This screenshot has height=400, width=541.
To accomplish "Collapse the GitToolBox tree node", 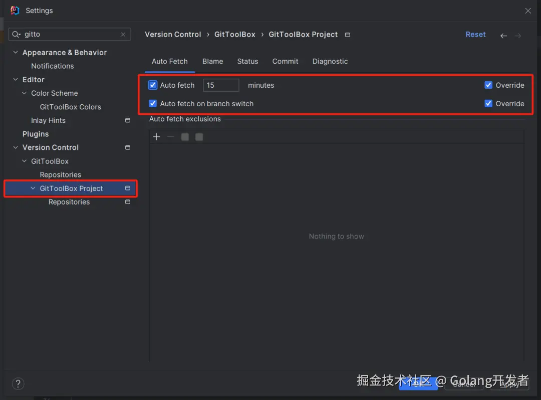I will tap(24, 161).
